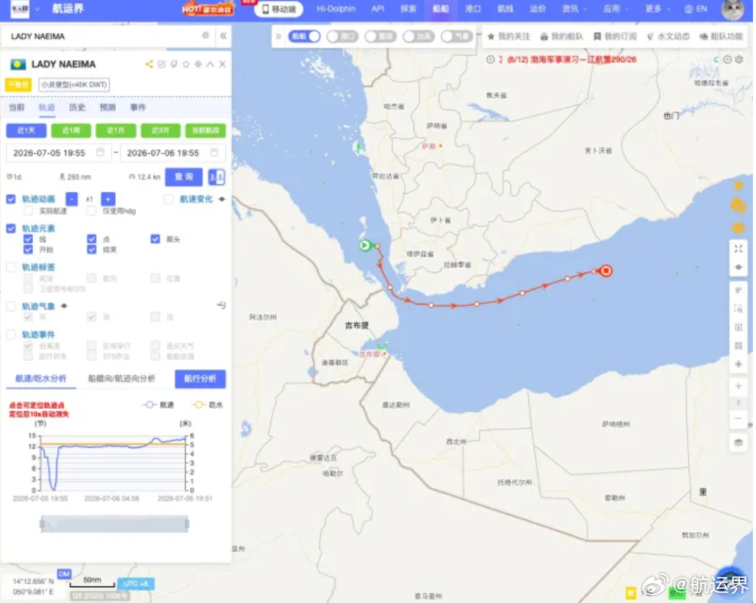Select the 当前航段 range button
Viewport: 756px width, 603px height.
click(206, 130)
